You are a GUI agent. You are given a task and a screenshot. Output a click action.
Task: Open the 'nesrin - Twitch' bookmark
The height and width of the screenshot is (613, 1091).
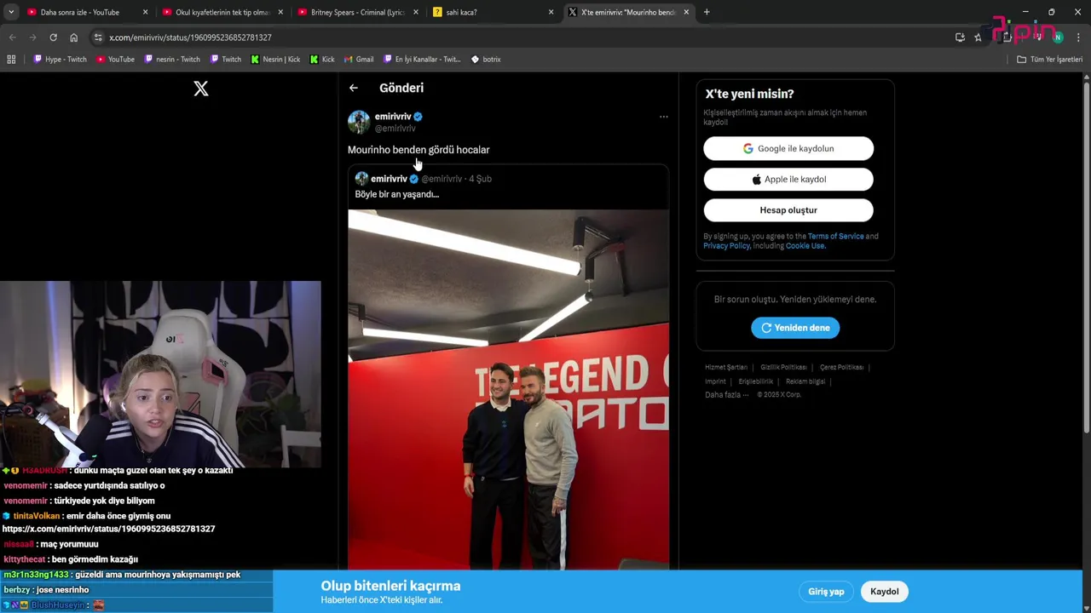172,60
